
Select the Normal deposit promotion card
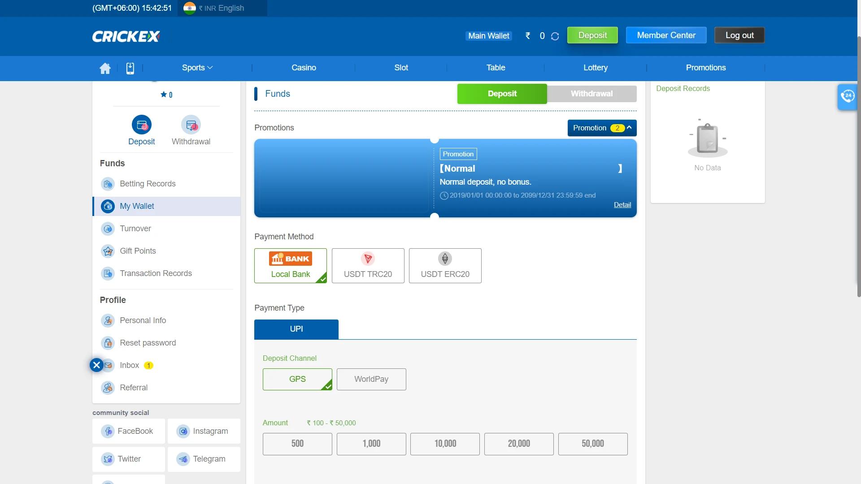pos(445,178)
